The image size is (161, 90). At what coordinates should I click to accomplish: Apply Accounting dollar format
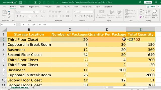[x=75, y=16]
